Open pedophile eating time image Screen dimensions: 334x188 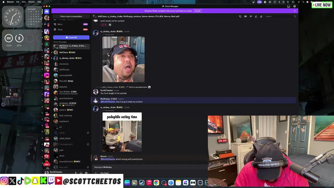click(x=122, y=132)
